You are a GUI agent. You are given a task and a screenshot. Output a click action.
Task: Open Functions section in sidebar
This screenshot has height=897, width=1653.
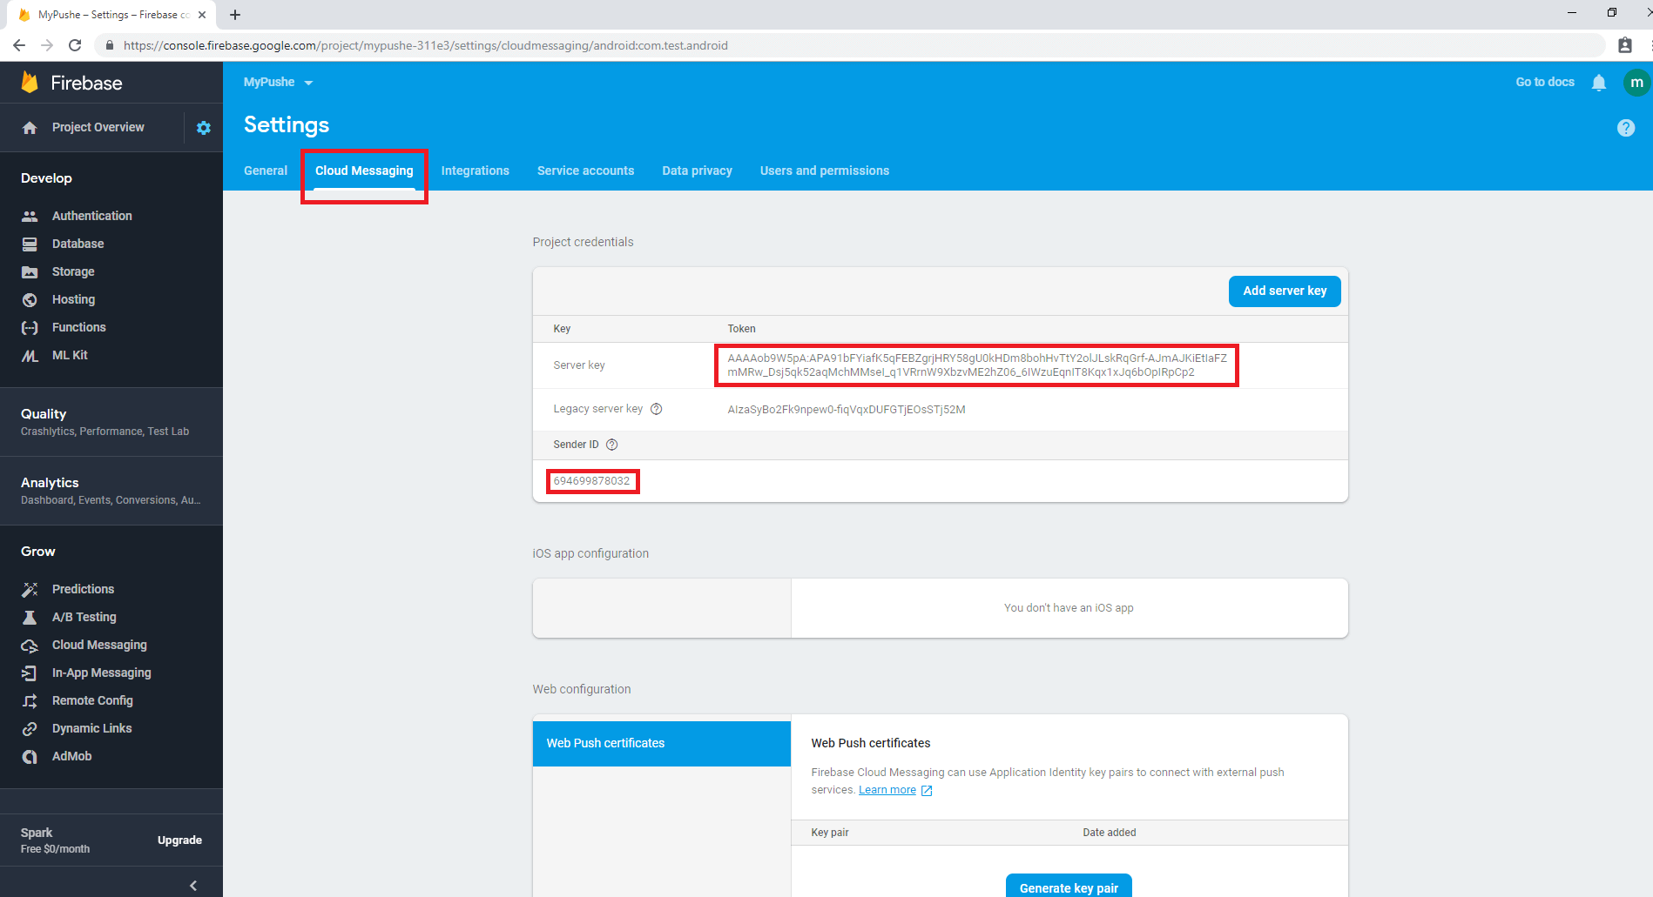pos(78,327)
